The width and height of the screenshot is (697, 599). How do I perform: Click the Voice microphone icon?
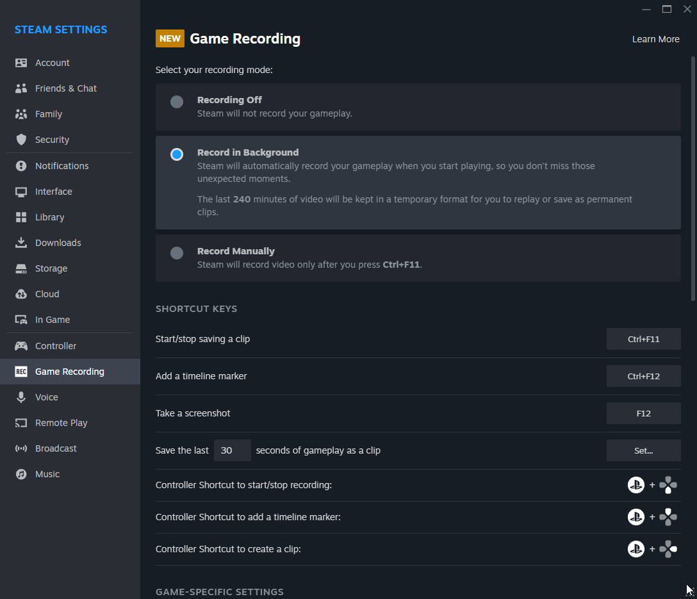point(21,397)
